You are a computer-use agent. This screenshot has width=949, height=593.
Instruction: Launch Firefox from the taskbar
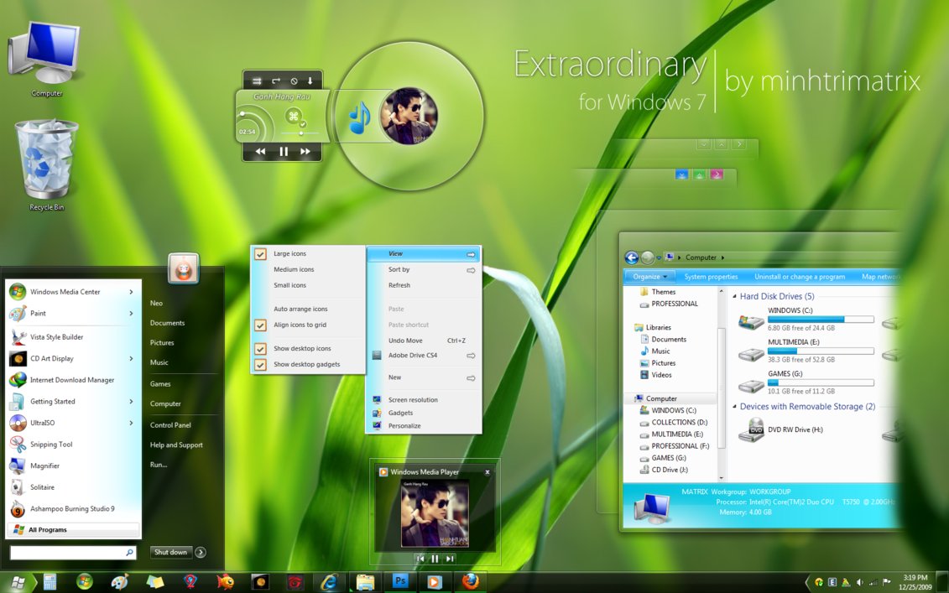[471, 580]
